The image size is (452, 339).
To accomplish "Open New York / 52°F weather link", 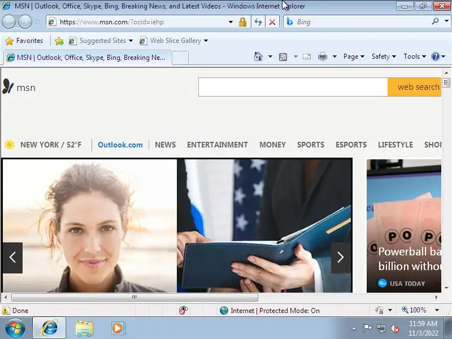I will pos(51,145).
